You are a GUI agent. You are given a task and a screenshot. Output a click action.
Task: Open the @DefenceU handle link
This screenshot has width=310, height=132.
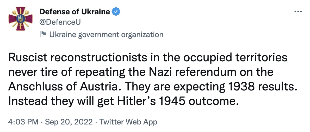60,22
